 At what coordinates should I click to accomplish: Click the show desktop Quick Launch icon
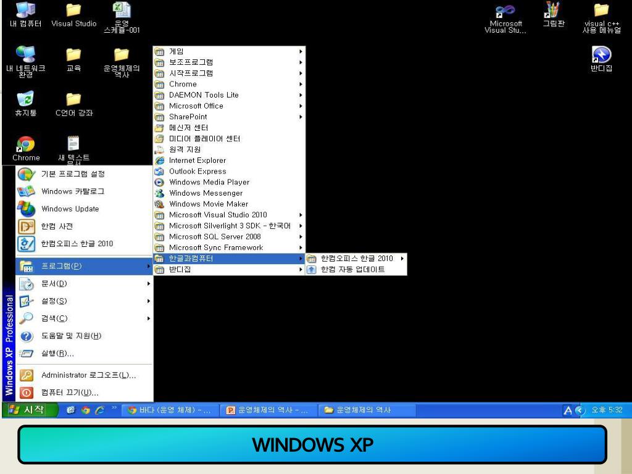pyautogui.click(x=71, y=410)
